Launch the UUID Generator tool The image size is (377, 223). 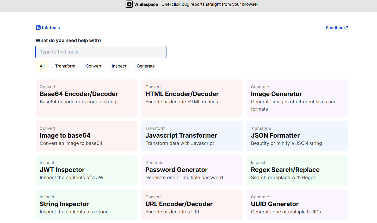point(297,204)
